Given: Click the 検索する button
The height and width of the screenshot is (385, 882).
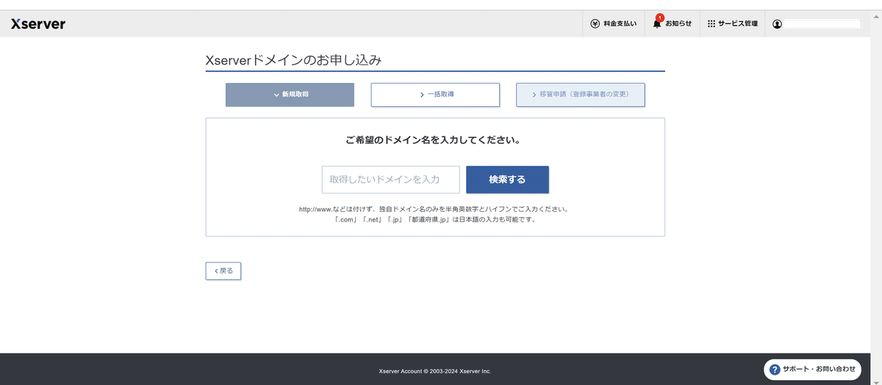Looking at the screenshot, I should [507, 180].
